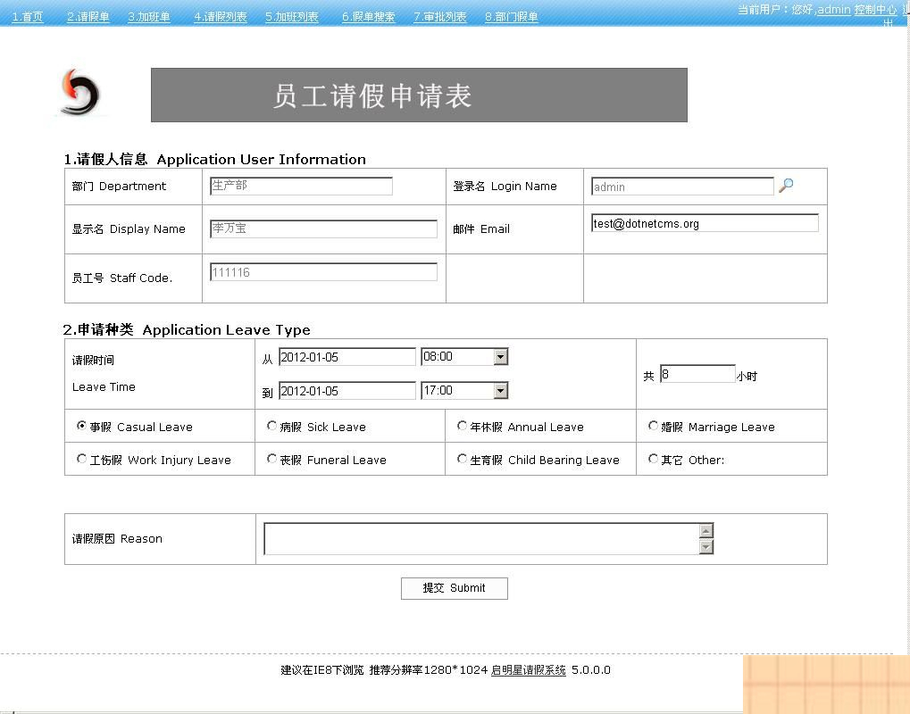Viewport: 910px width, 714px height.
Task: Select 病假 Sick Leave option
Action: (271, 426)
